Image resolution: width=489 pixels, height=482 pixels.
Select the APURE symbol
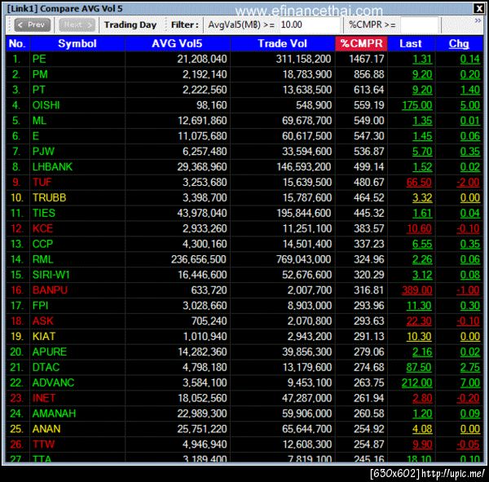point(50,352)
